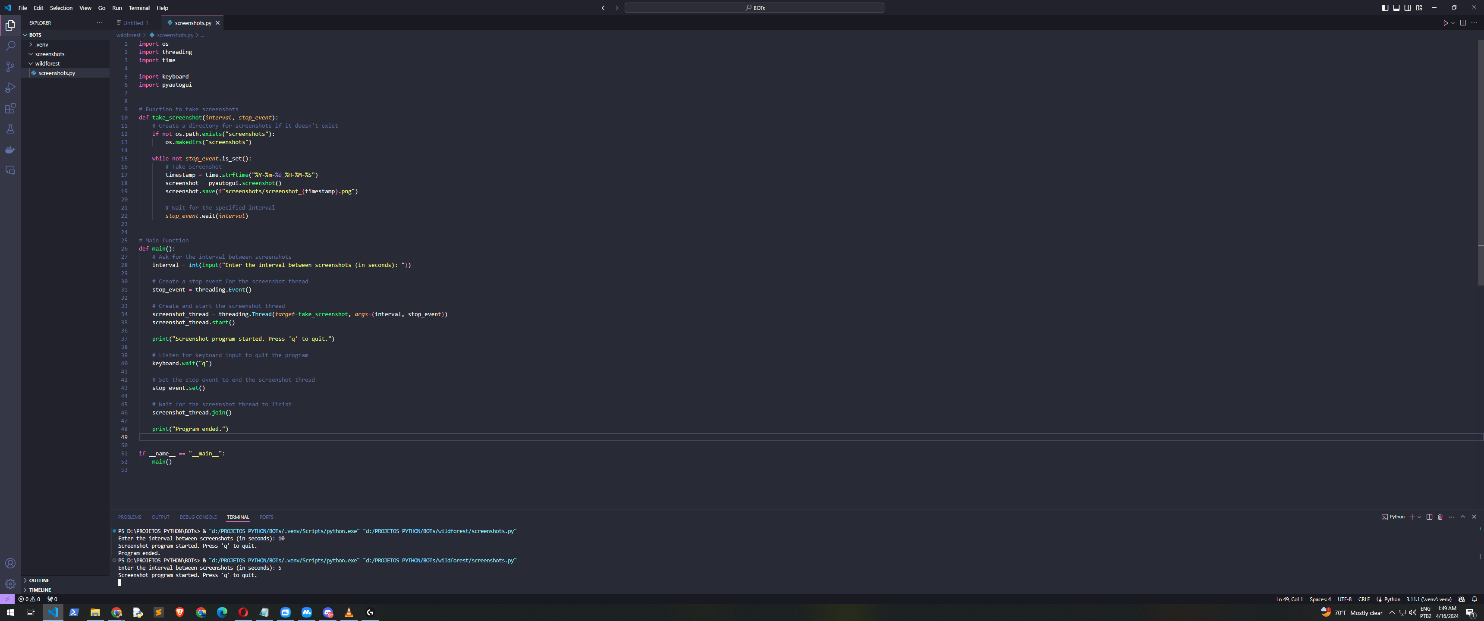
Task: Expand the OUTLINE section
Action: pos(39,580)
